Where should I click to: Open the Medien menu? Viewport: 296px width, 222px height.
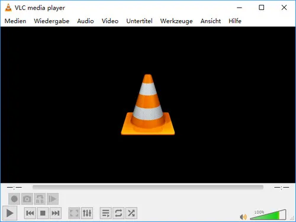pos(15,21)
